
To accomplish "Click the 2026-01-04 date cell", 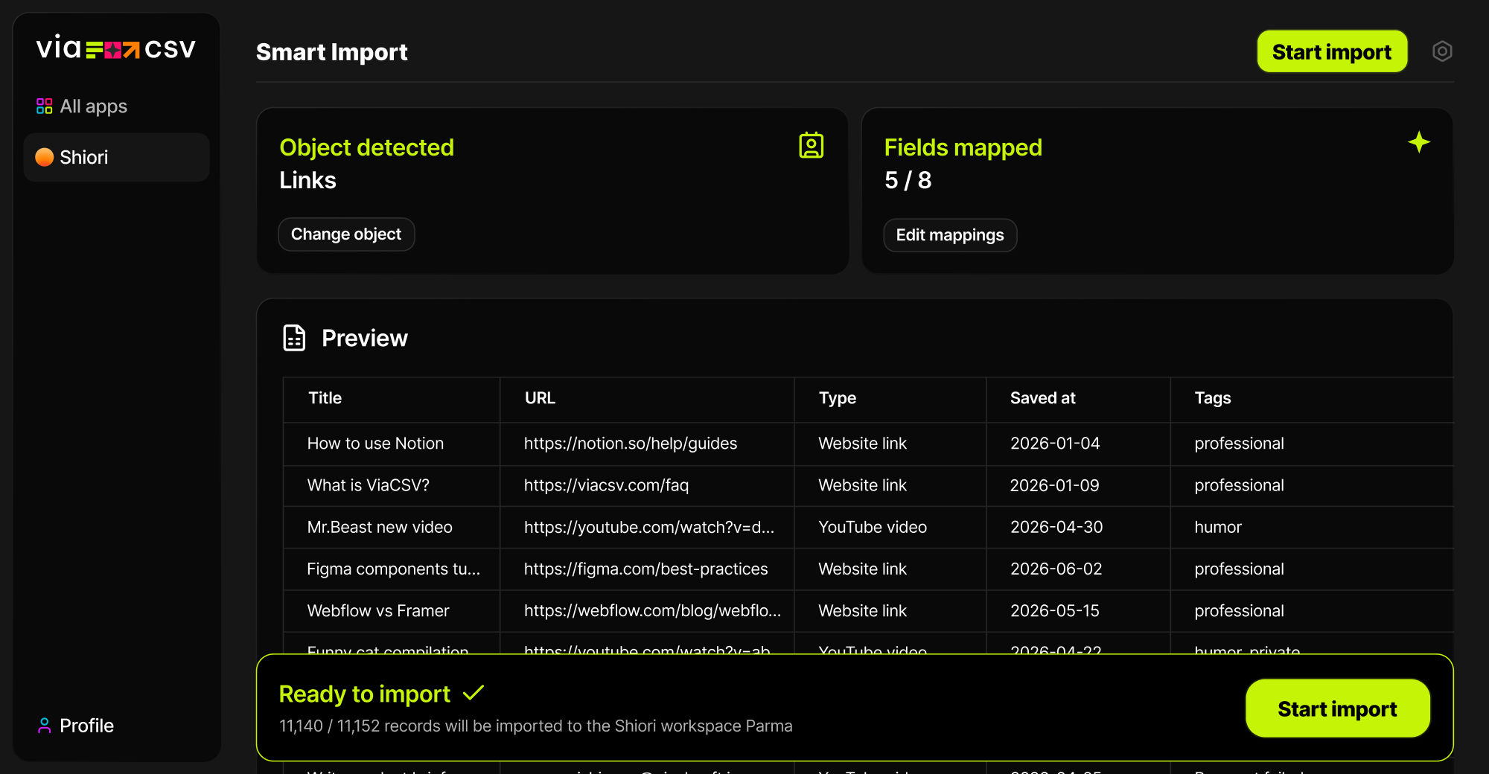I will tap(1078, 444).
